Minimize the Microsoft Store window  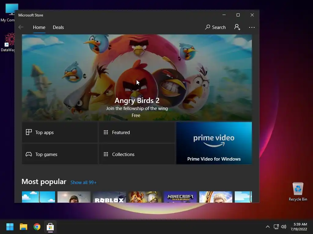pyautogui.click(x=224, y=15)
